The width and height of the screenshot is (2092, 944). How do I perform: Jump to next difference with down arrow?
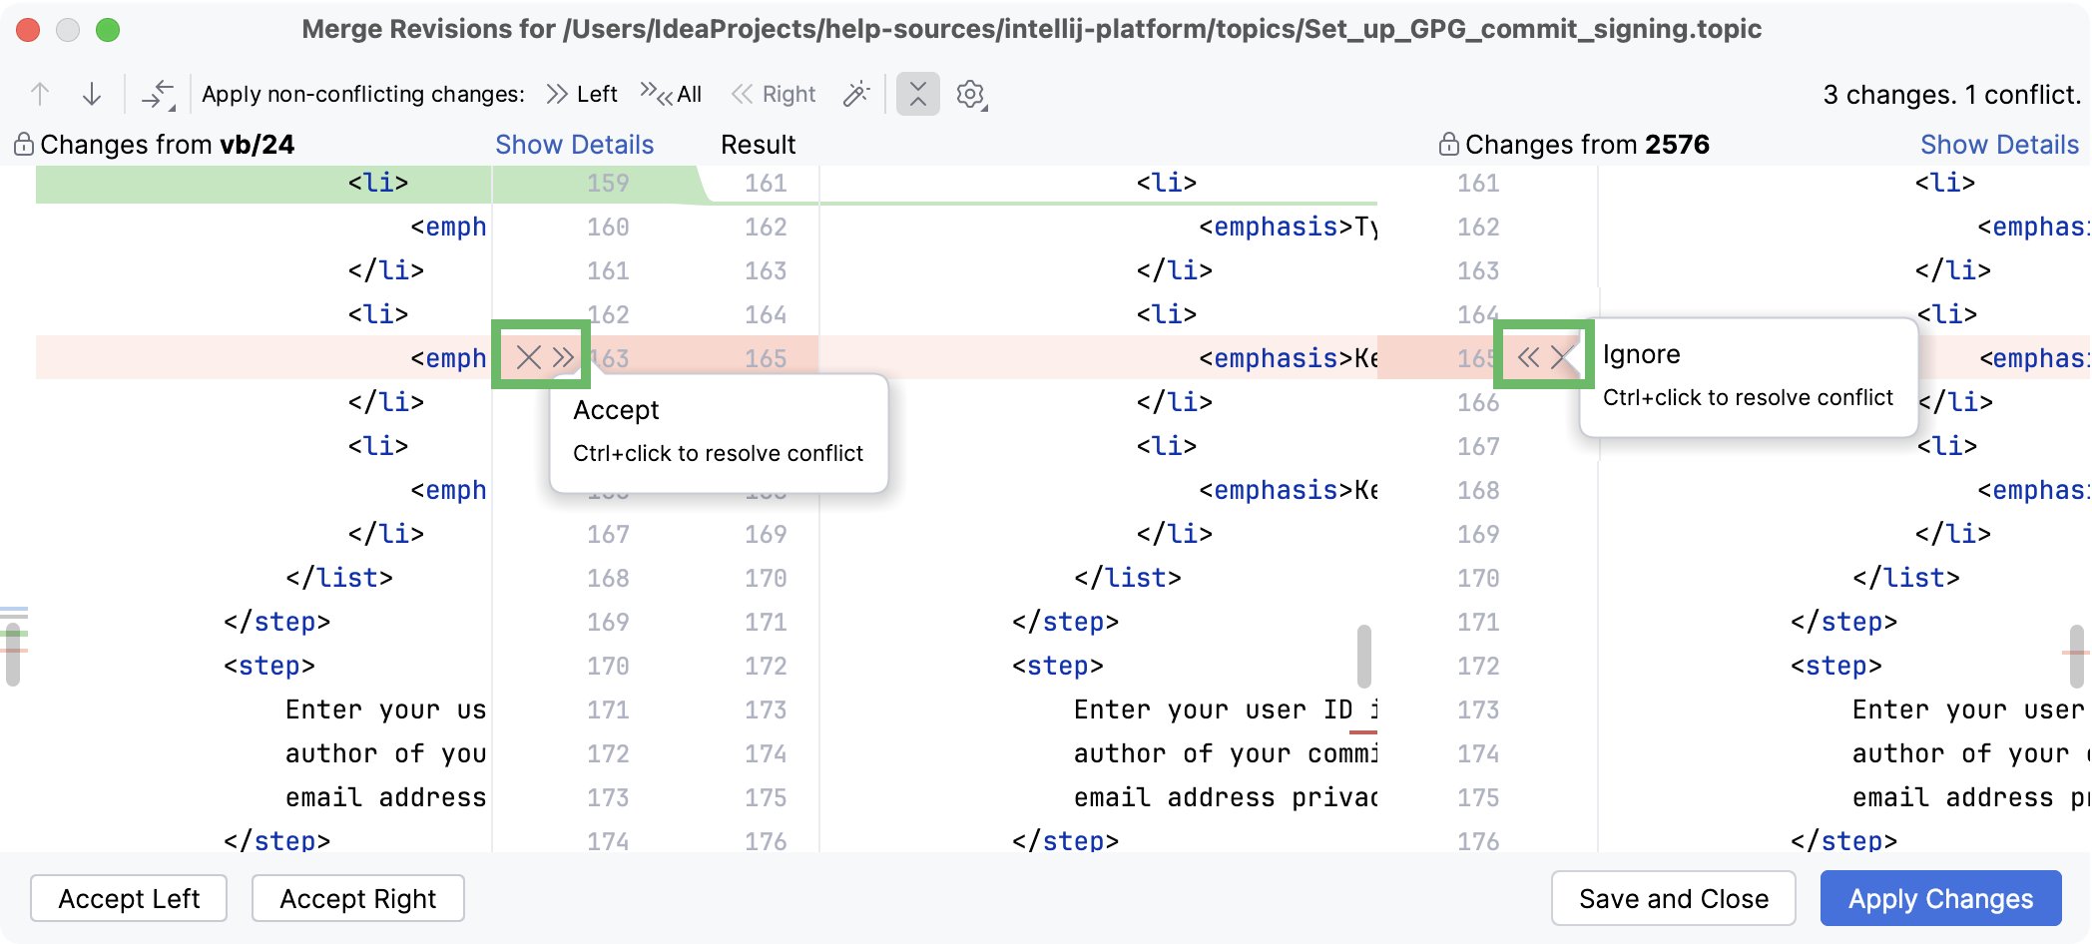tap(92, 94)
